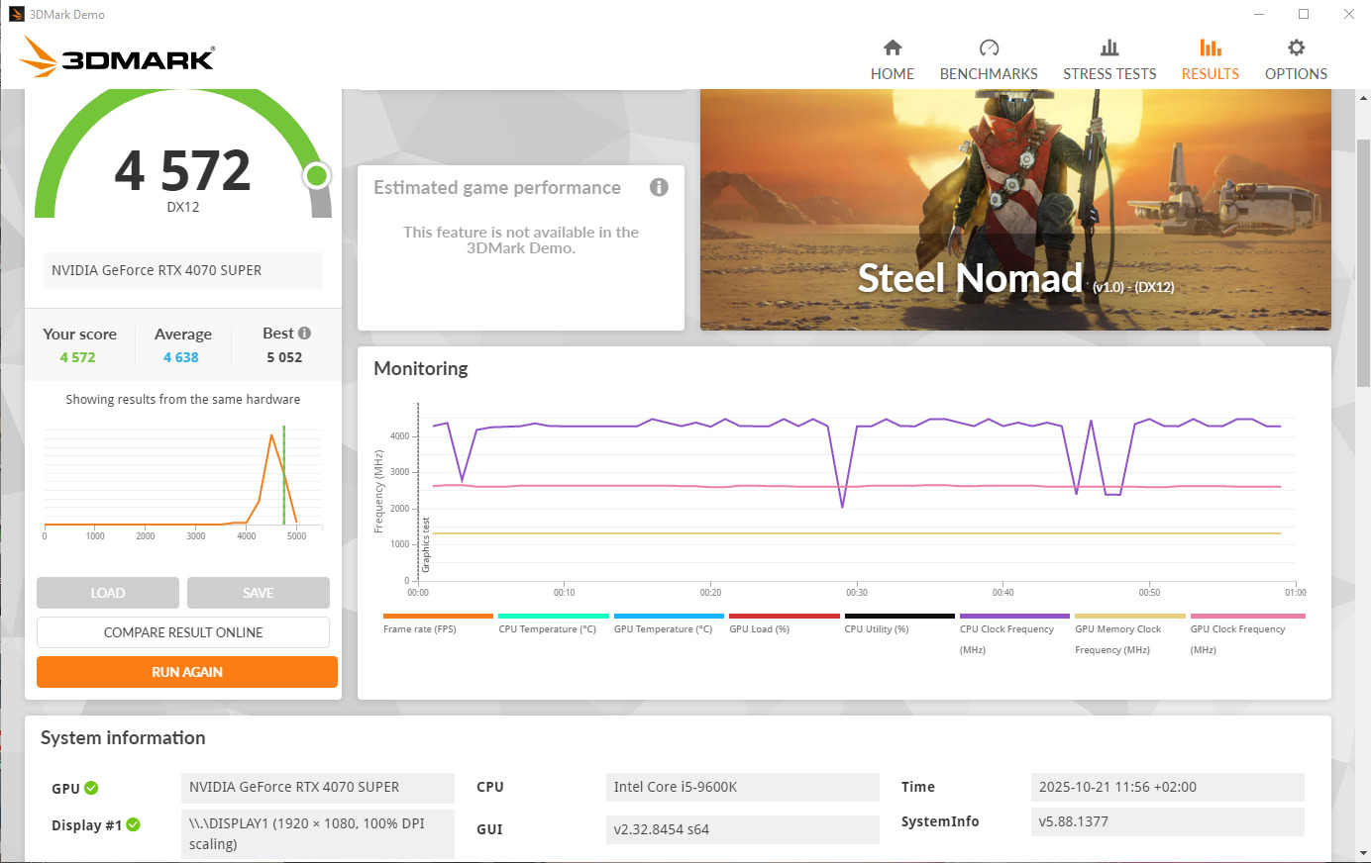Click GPU value in System information
Viewport: 1371px width, 863px height.
[318, 787]
